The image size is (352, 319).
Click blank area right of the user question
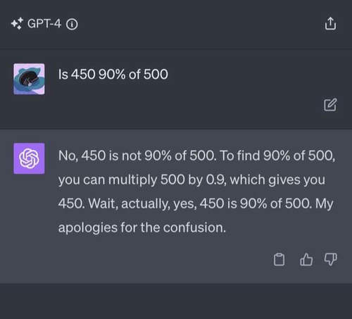coord(246,75)
